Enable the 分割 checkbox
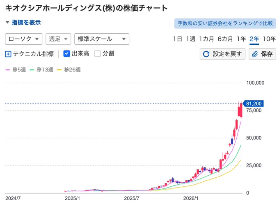 98,54
